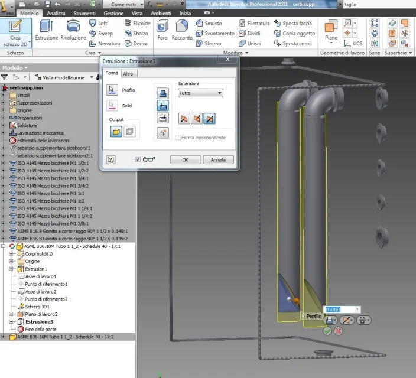Toggle the preview glasses checkbox
The width and height of the screenshot is (416, 378).
click(138, 159)
